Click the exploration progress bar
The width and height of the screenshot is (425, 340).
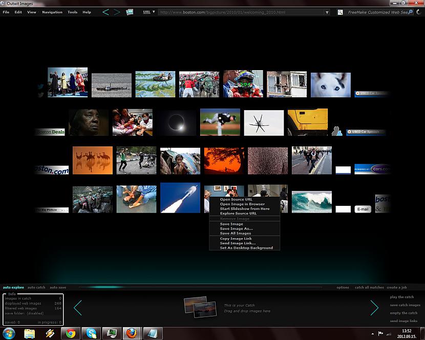[200, 287]
